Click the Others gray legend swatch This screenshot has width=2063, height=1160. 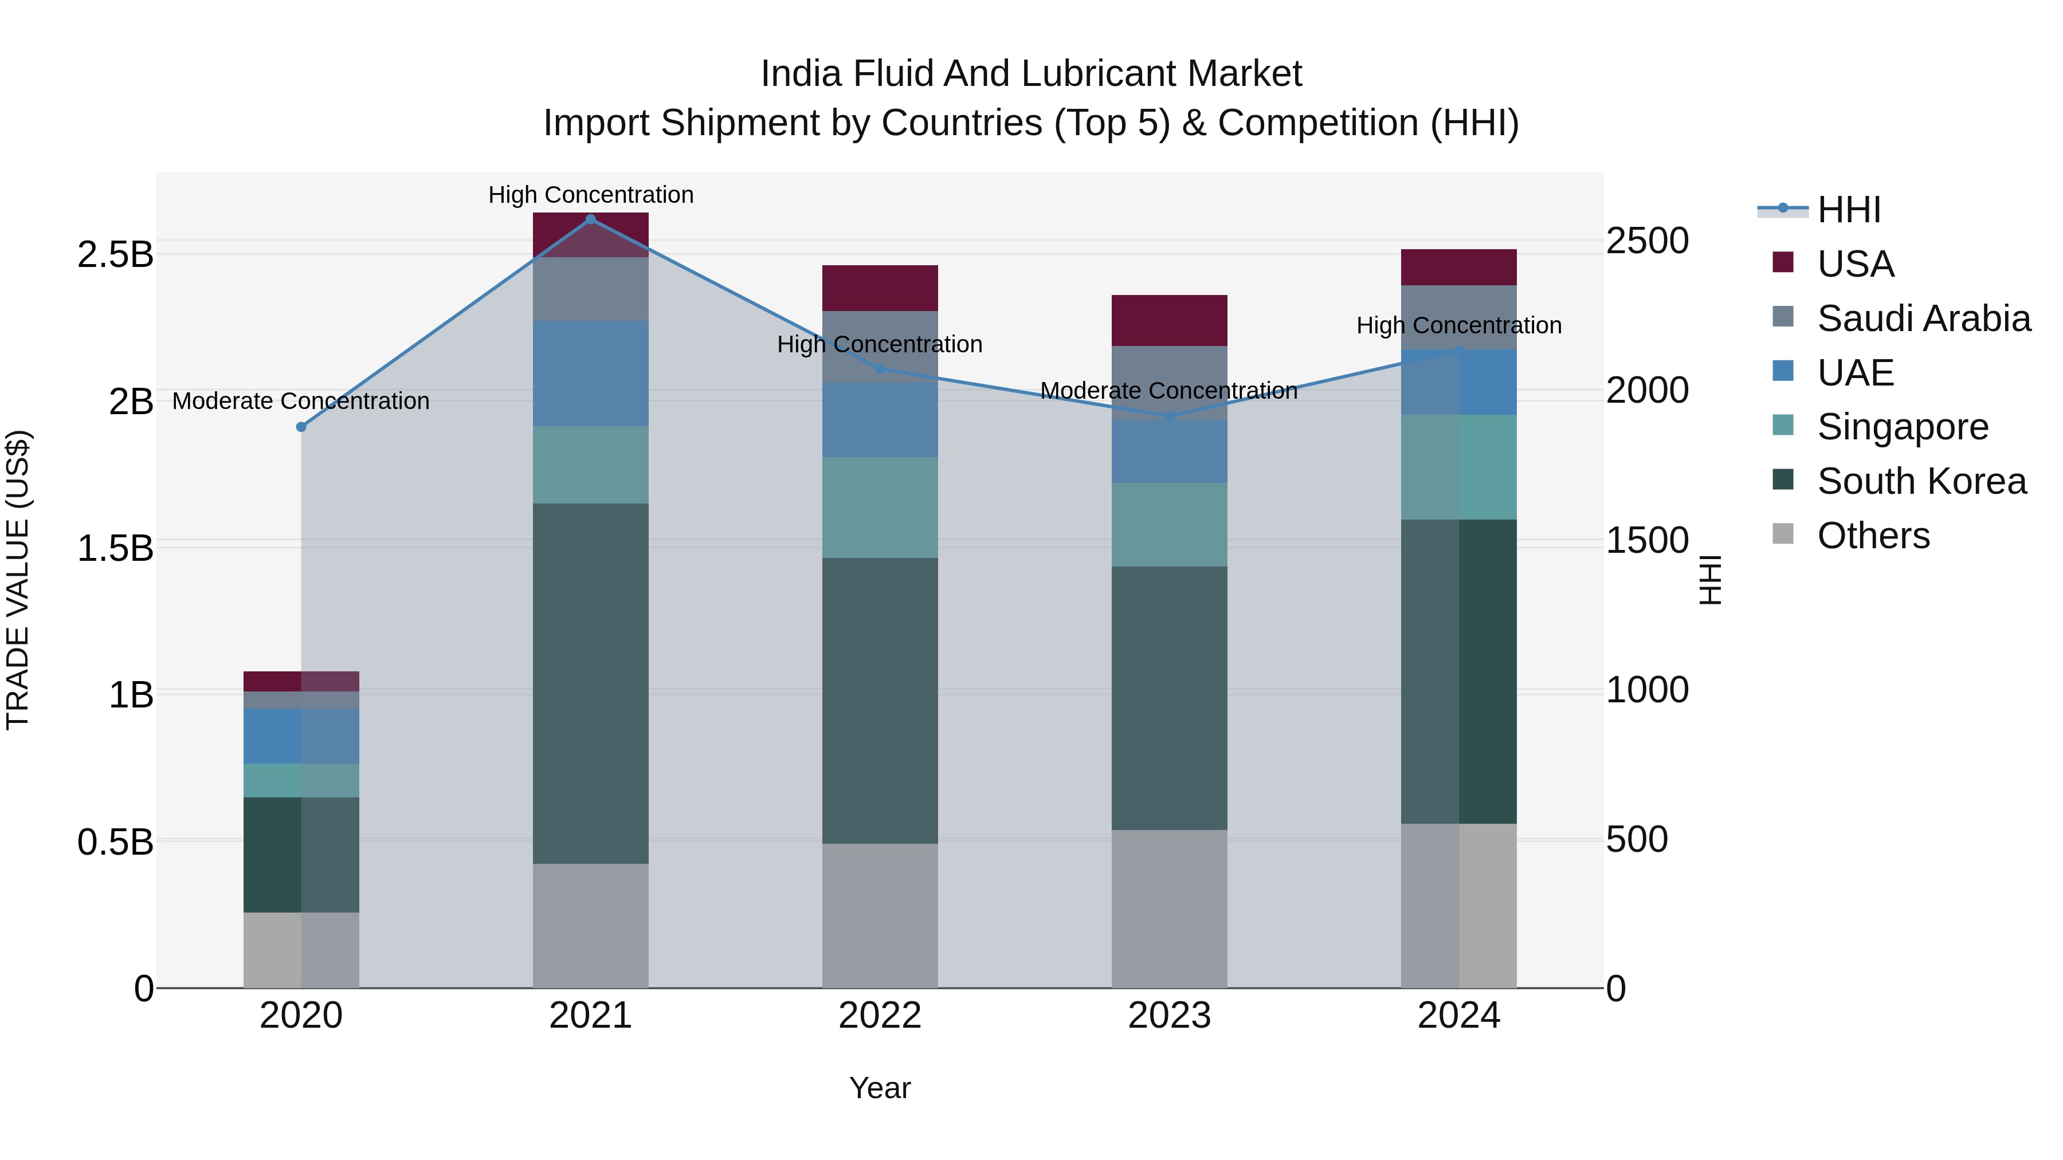[1783, 533]
